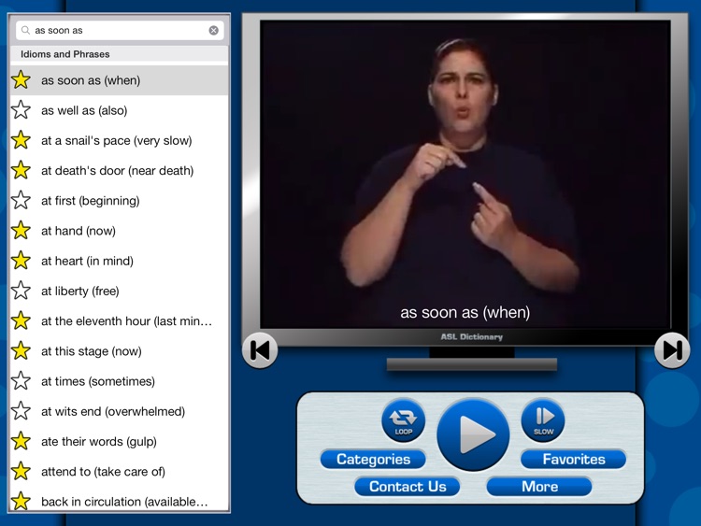Screen dimensions: 701x526
Task: Skip to next sign button
Action: [x=672, y=350]
